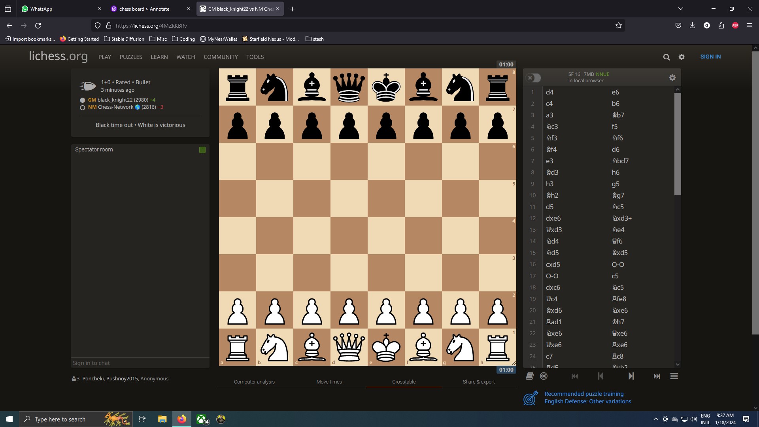Open Firefox from the taskbar

click(181, 419)
